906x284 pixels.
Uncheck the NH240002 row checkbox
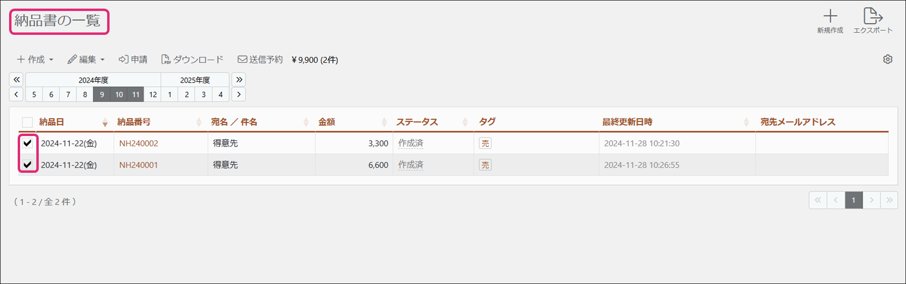coord(28,143)
